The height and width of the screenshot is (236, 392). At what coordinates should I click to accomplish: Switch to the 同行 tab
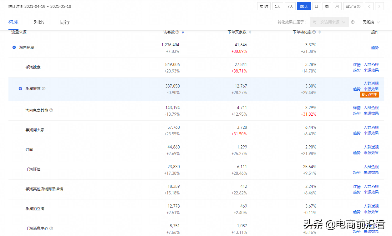pyautogui.click(x=64, y=22)
